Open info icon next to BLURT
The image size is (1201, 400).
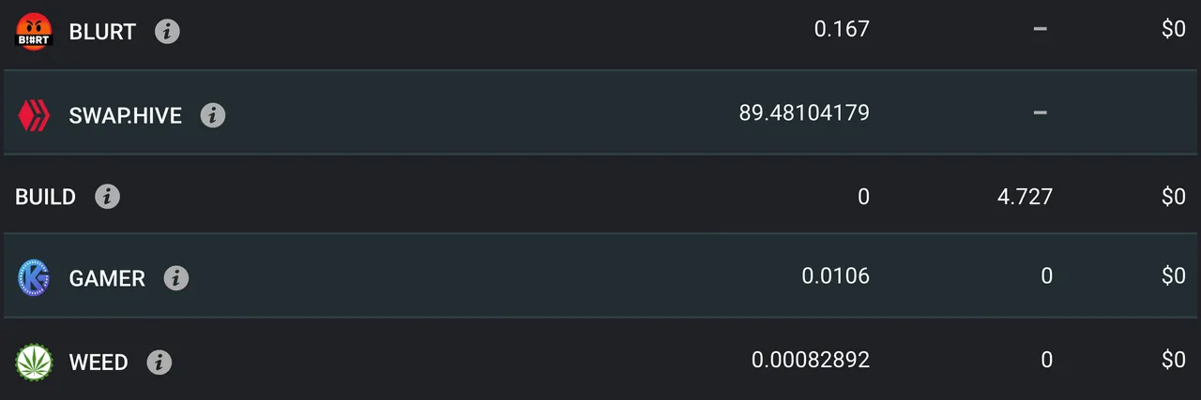(x=167, y=32)
